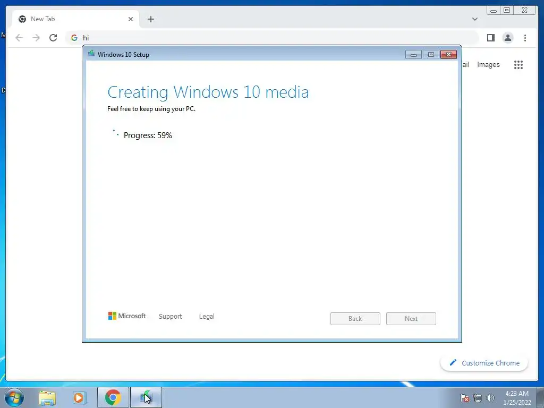Click the Windows 10 Setup title bar icon
544x408 pixels.
91,54
